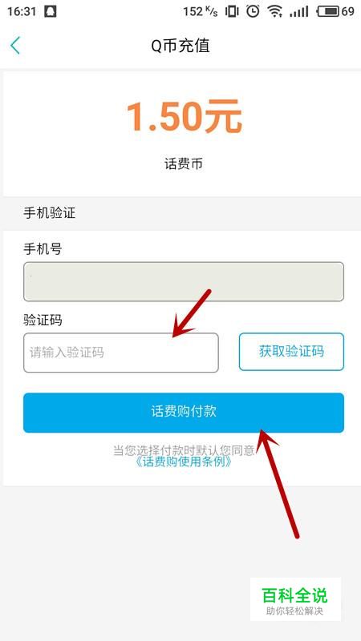Screen dimensions: 361x641
Task: Tap the alarm clock icon in status bar
Action: pos(253,11)
